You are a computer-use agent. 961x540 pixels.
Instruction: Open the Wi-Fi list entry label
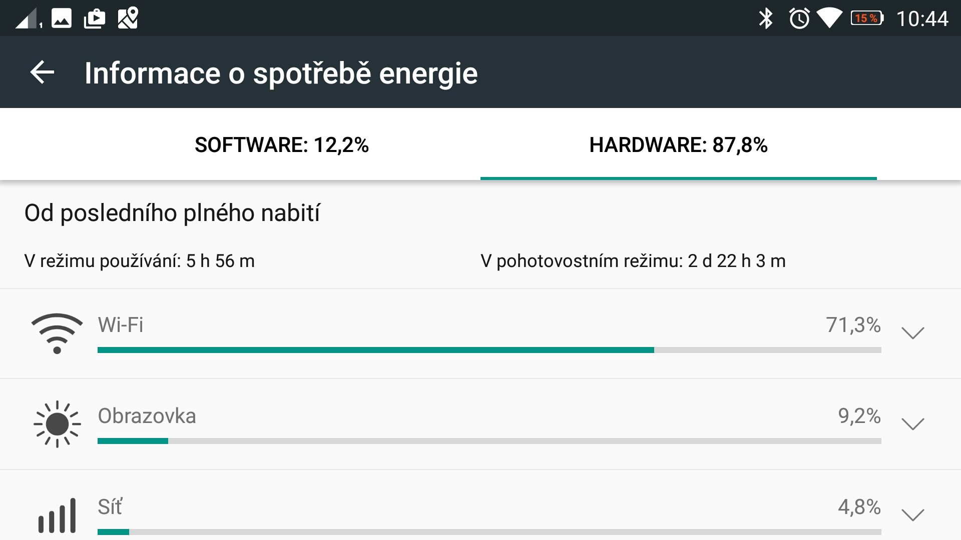(121, 325)
